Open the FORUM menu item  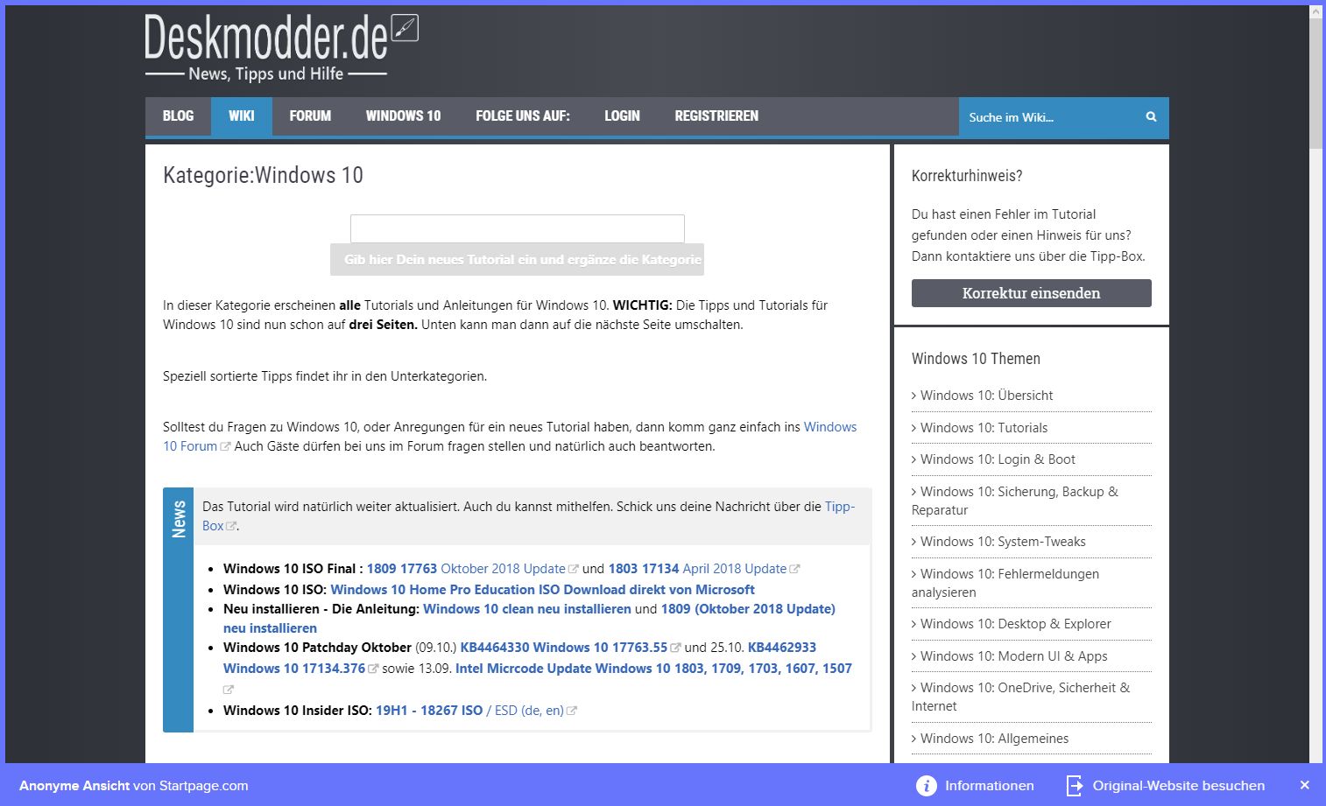(310, 116)
